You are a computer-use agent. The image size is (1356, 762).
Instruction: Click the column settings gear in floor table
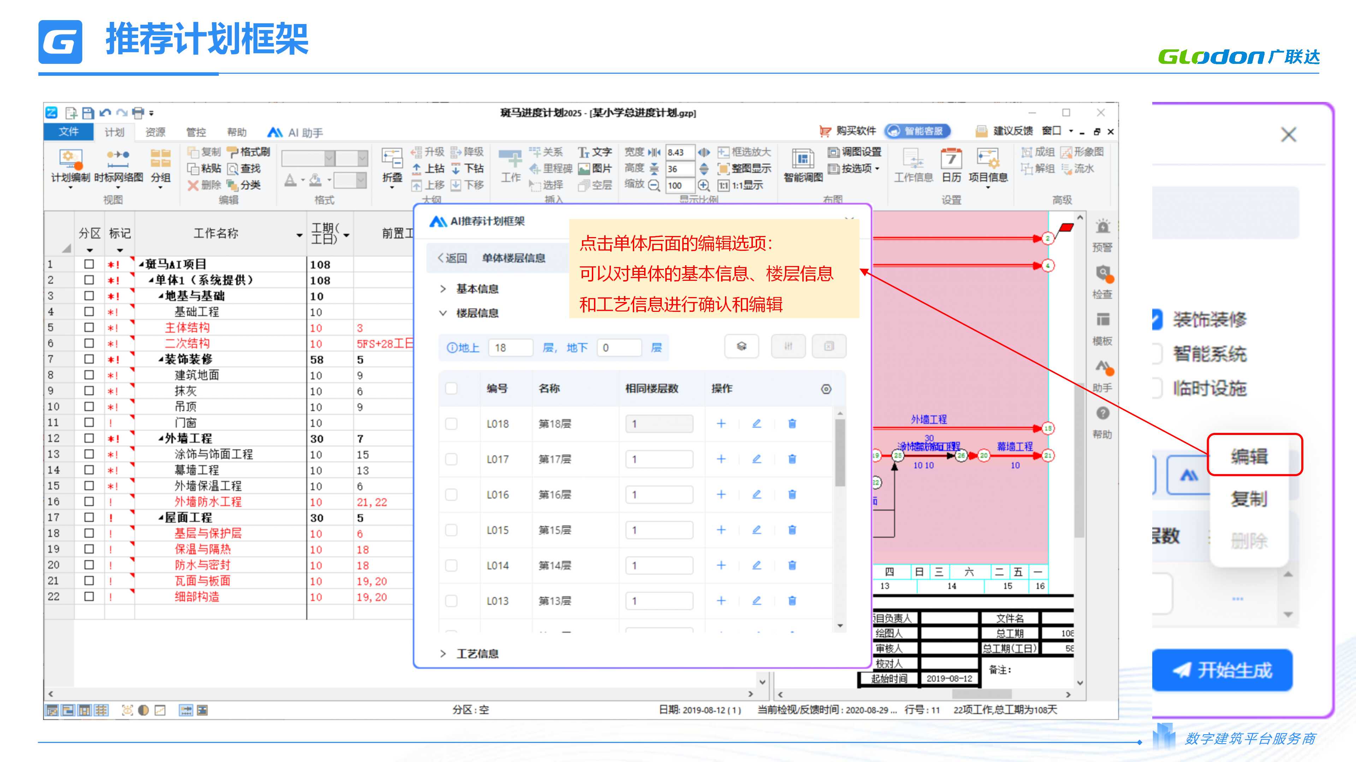click(826, 389)
